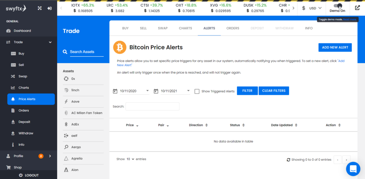Image resolution: width=365 pixels, height=179 pixels.
Task: Open the 10/11/2020 date dropdown
Action: pos(135,91)
